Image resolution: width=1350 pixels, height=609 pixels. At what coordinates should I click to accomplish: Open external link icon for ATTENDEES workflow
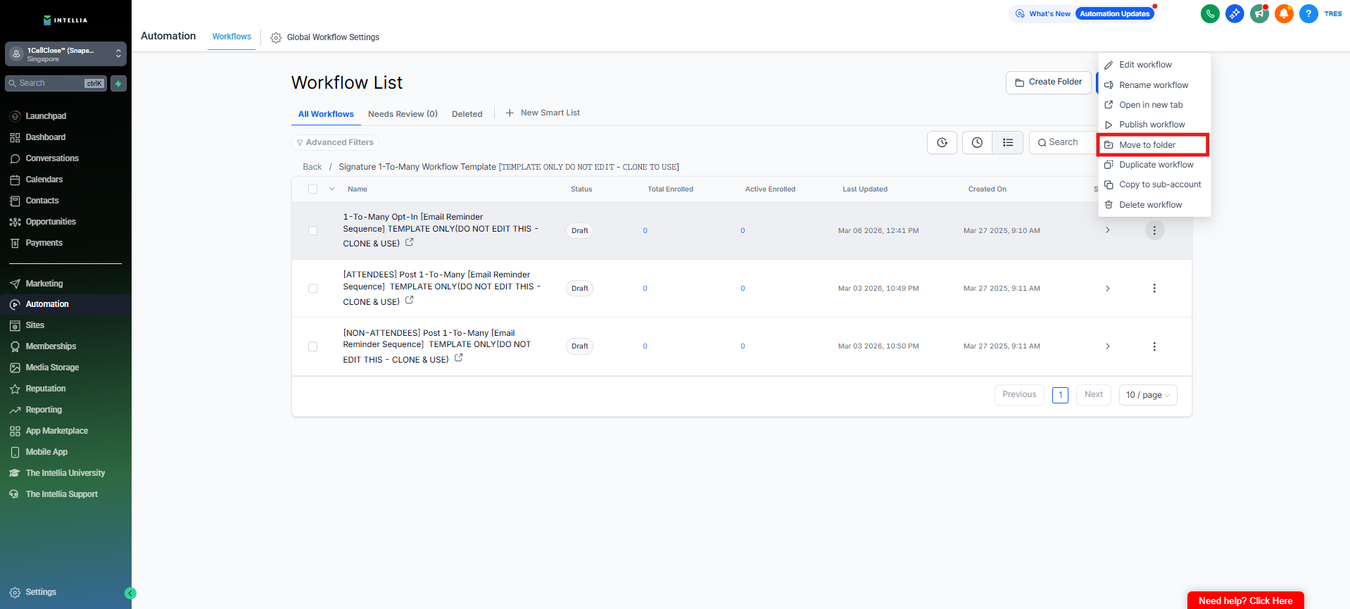click(410, 301)
